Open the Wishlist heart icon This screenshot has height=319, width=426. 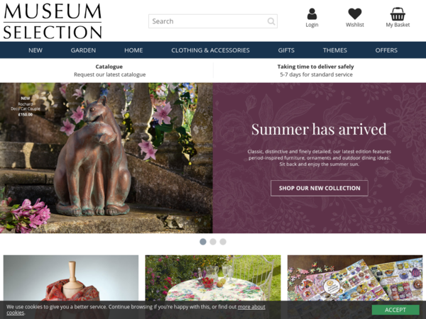pyautogui.click(x=355, y=14)
